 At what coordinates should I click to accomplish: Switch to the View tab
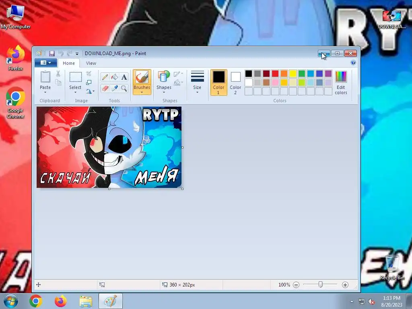coord(91,63)
